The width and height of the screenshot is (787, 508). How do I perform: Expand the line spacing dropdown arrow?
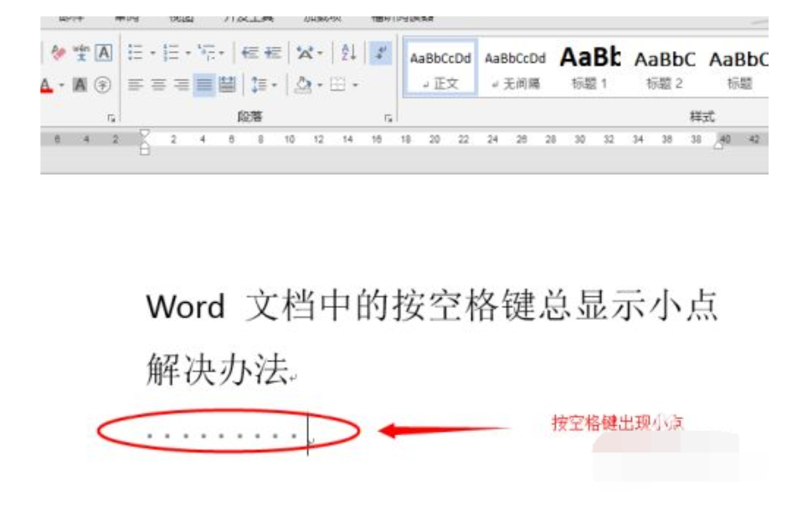pos(275,85)
